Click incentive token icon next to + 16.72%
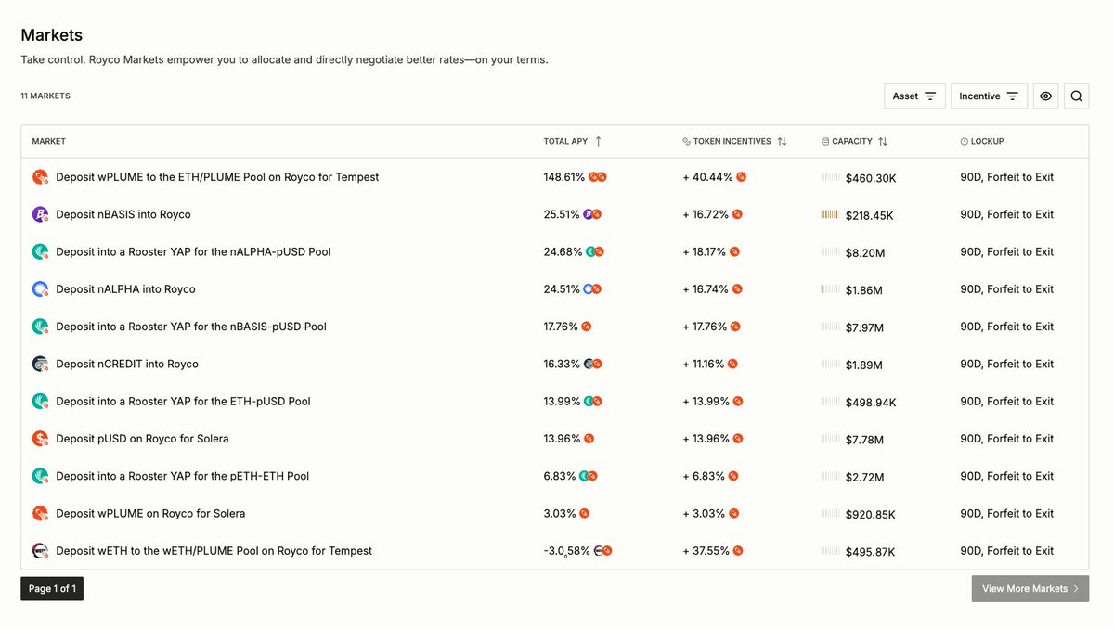Screen dimensions: 1114x628 tap(737, 214)
